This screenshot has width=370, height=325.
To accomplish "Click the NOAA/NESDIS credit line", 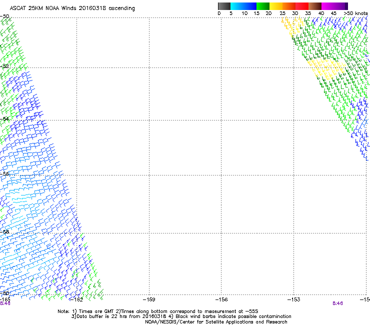I will click(216, 322).
